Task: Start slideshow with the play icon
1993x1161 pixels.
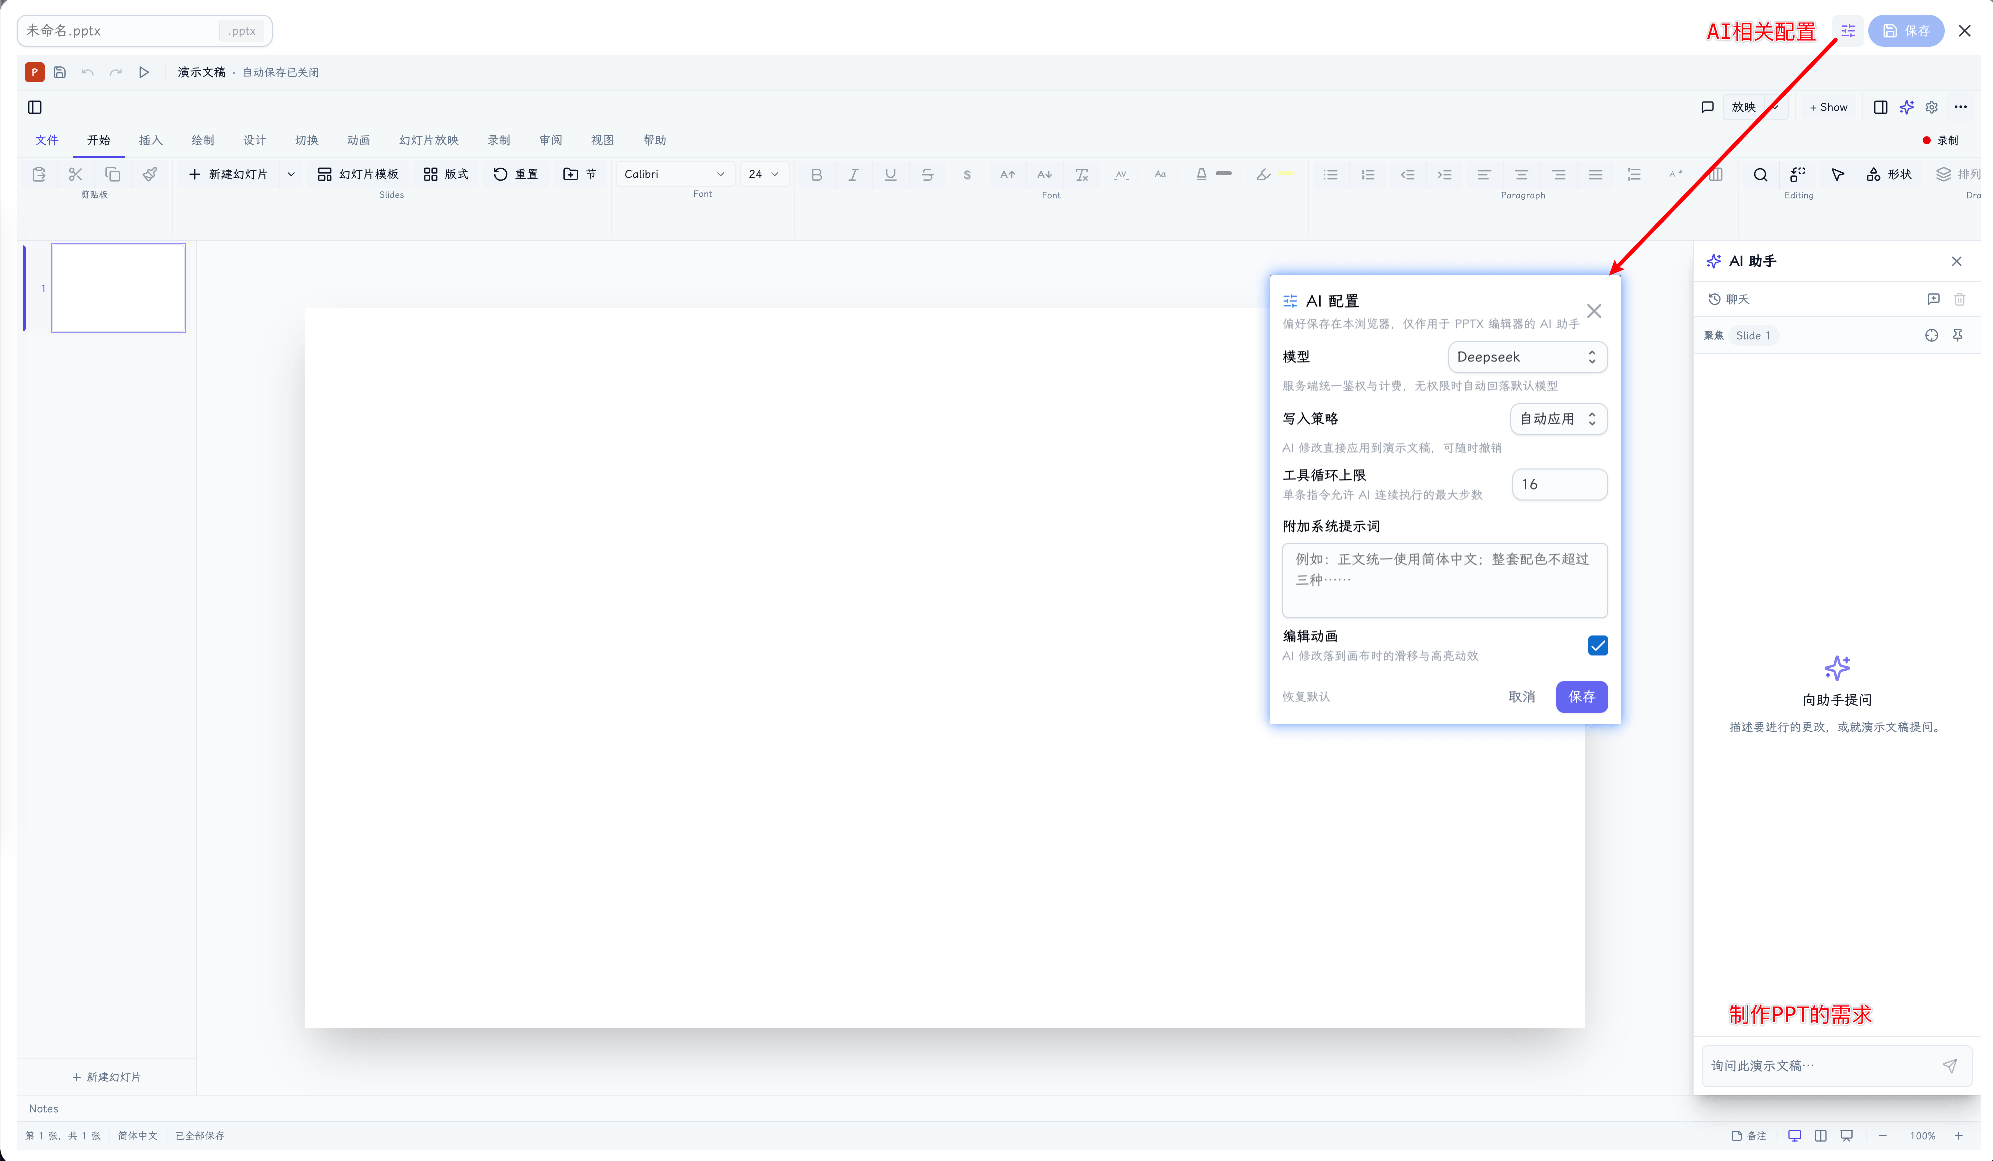Action: 144,73
